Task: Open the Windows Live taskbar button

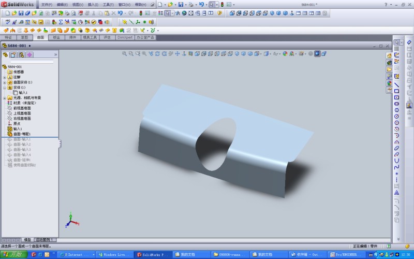Action: 114,254
